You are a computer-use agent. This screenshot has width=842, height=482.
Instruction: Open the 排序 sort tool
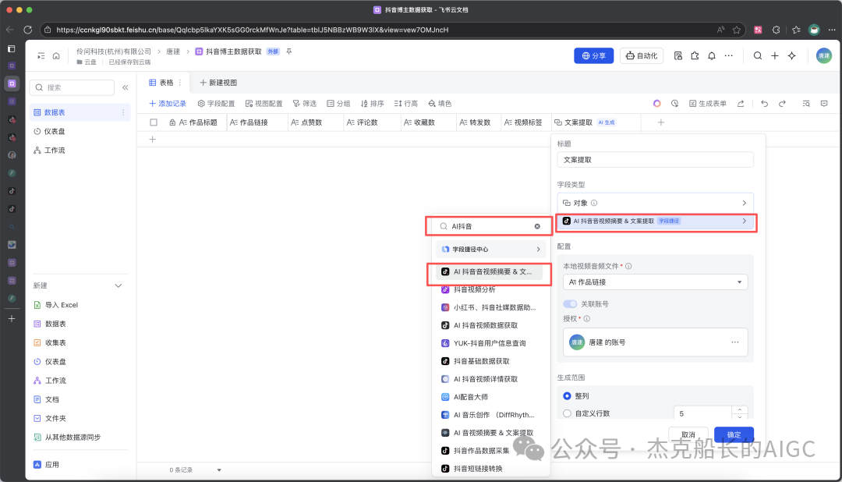[372, 104]
